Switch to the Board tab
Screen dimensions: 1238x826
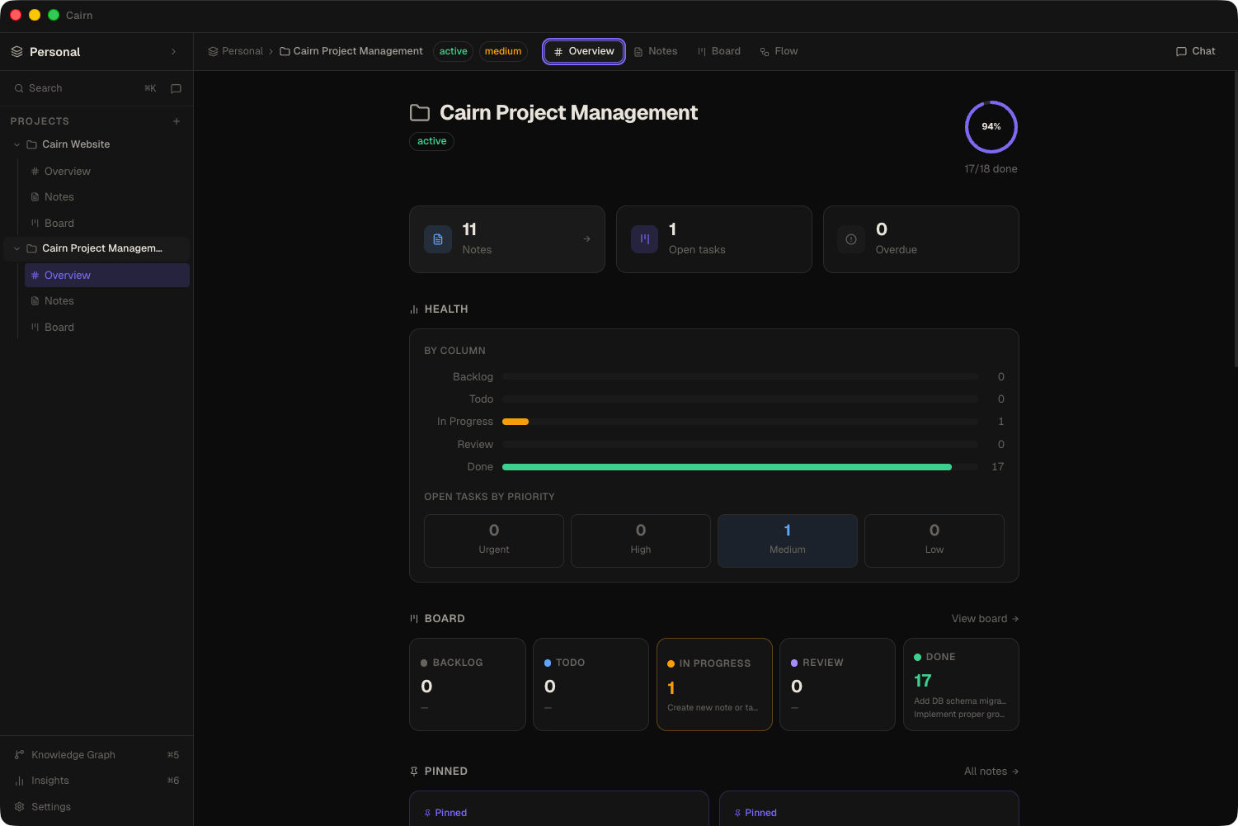click(719, 51)
